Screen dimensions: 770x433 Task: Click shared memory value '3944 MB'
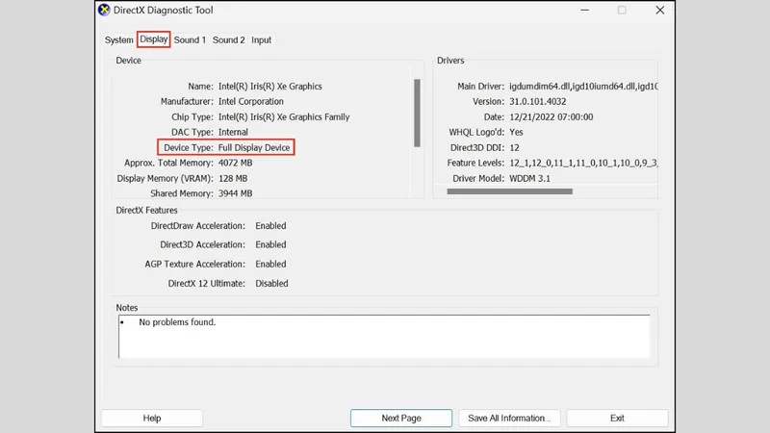[x=235, y=193]
